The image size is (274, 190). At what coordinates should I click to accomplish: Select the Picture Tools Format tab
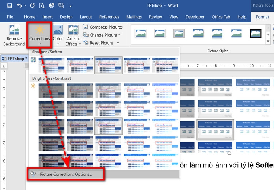pos(262,17)
